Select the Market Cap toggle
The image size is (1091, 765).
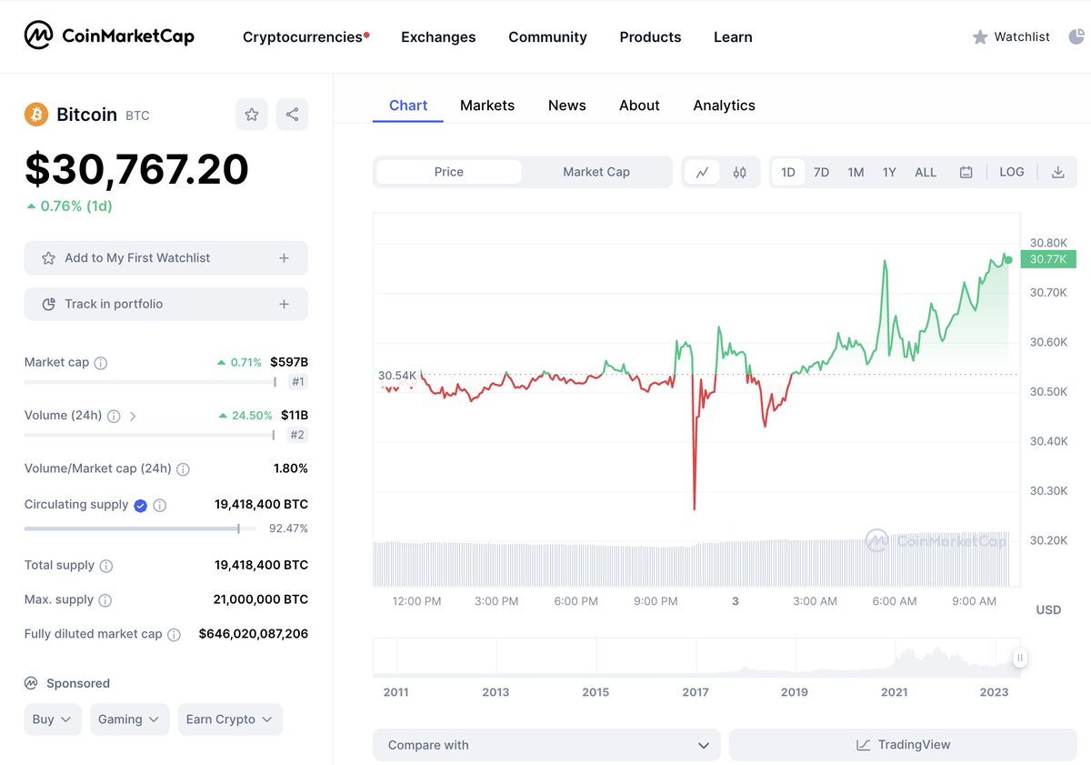596,172
